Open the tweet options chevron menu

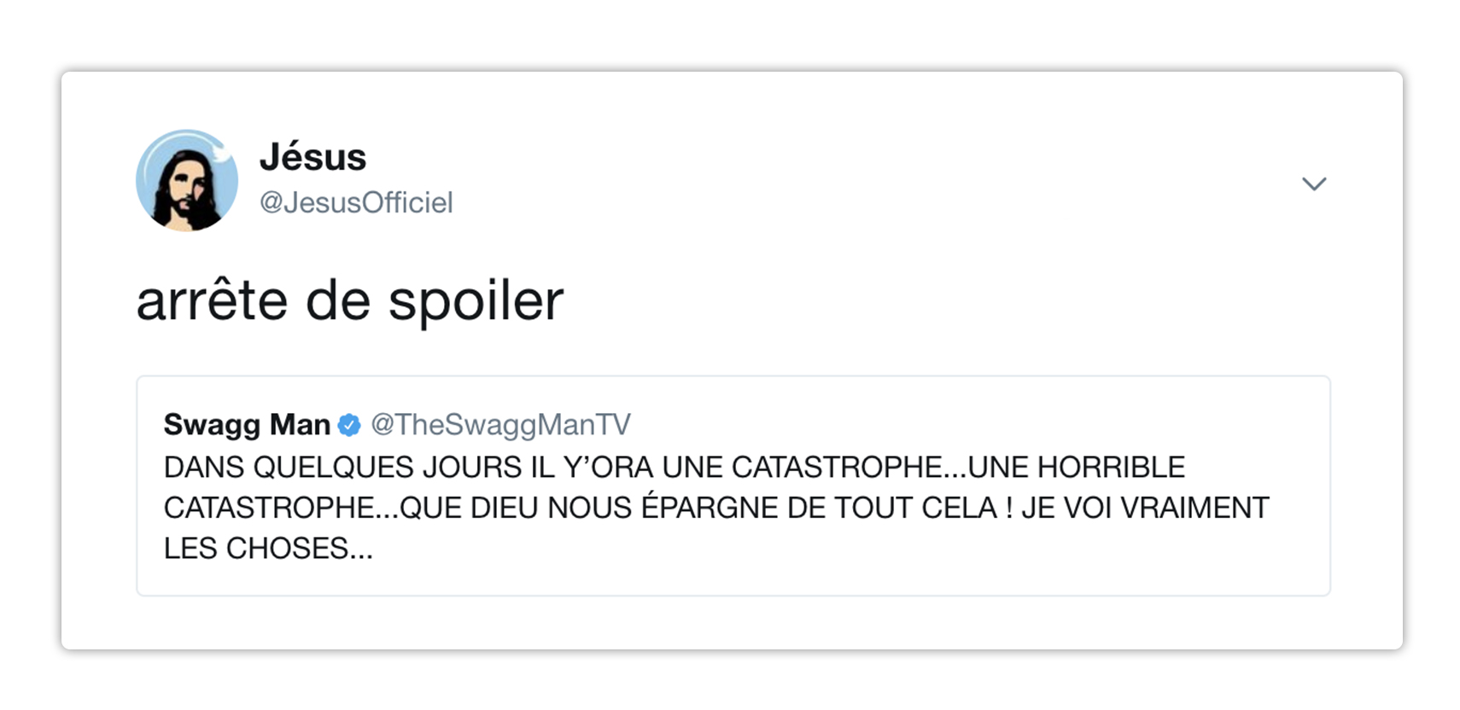pyautogui.click(x=1313, y=183)
